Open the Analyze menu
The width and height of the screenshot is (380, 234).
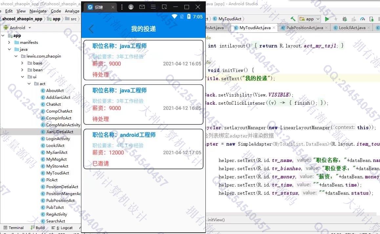coord(72,11)
